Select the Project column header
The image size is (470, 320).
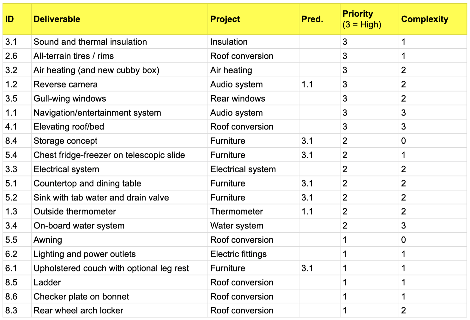(225, 19)
